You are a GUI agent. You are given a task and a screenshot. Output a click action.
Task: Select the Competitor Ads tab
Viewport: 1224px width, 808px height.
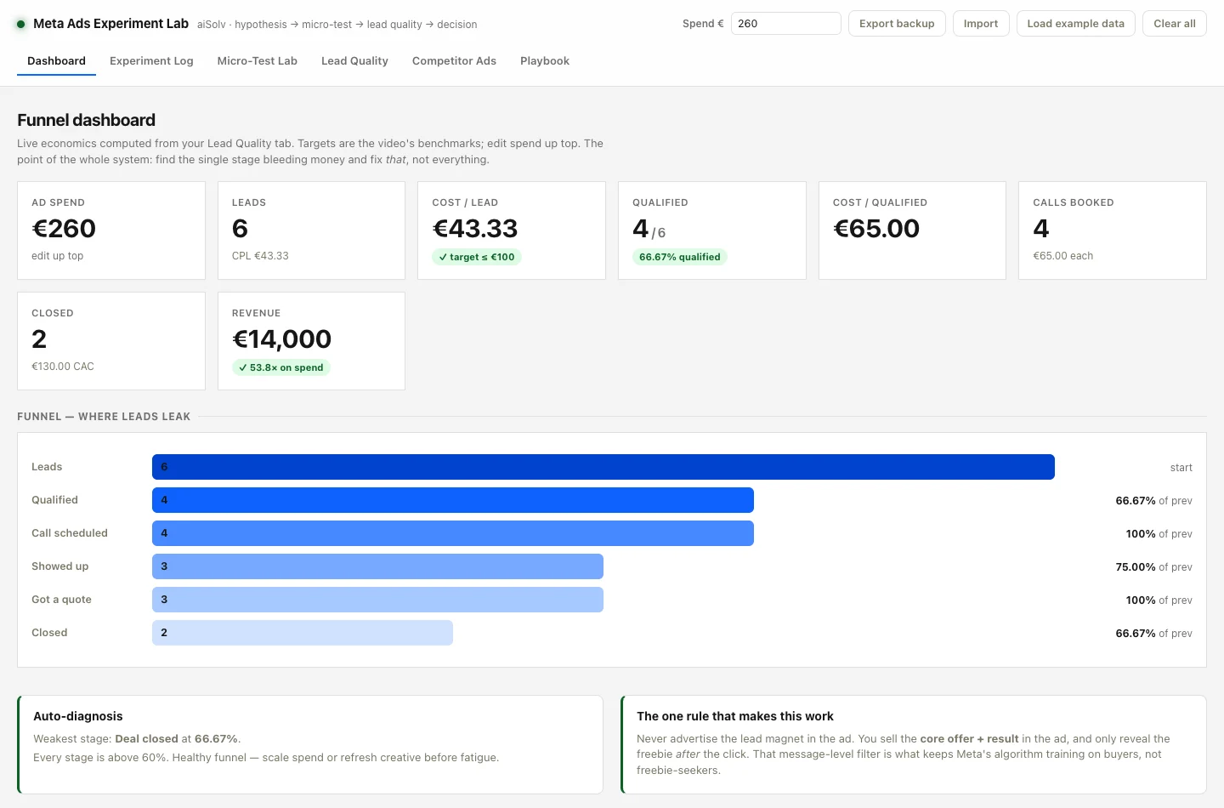[x=454, y=61]
